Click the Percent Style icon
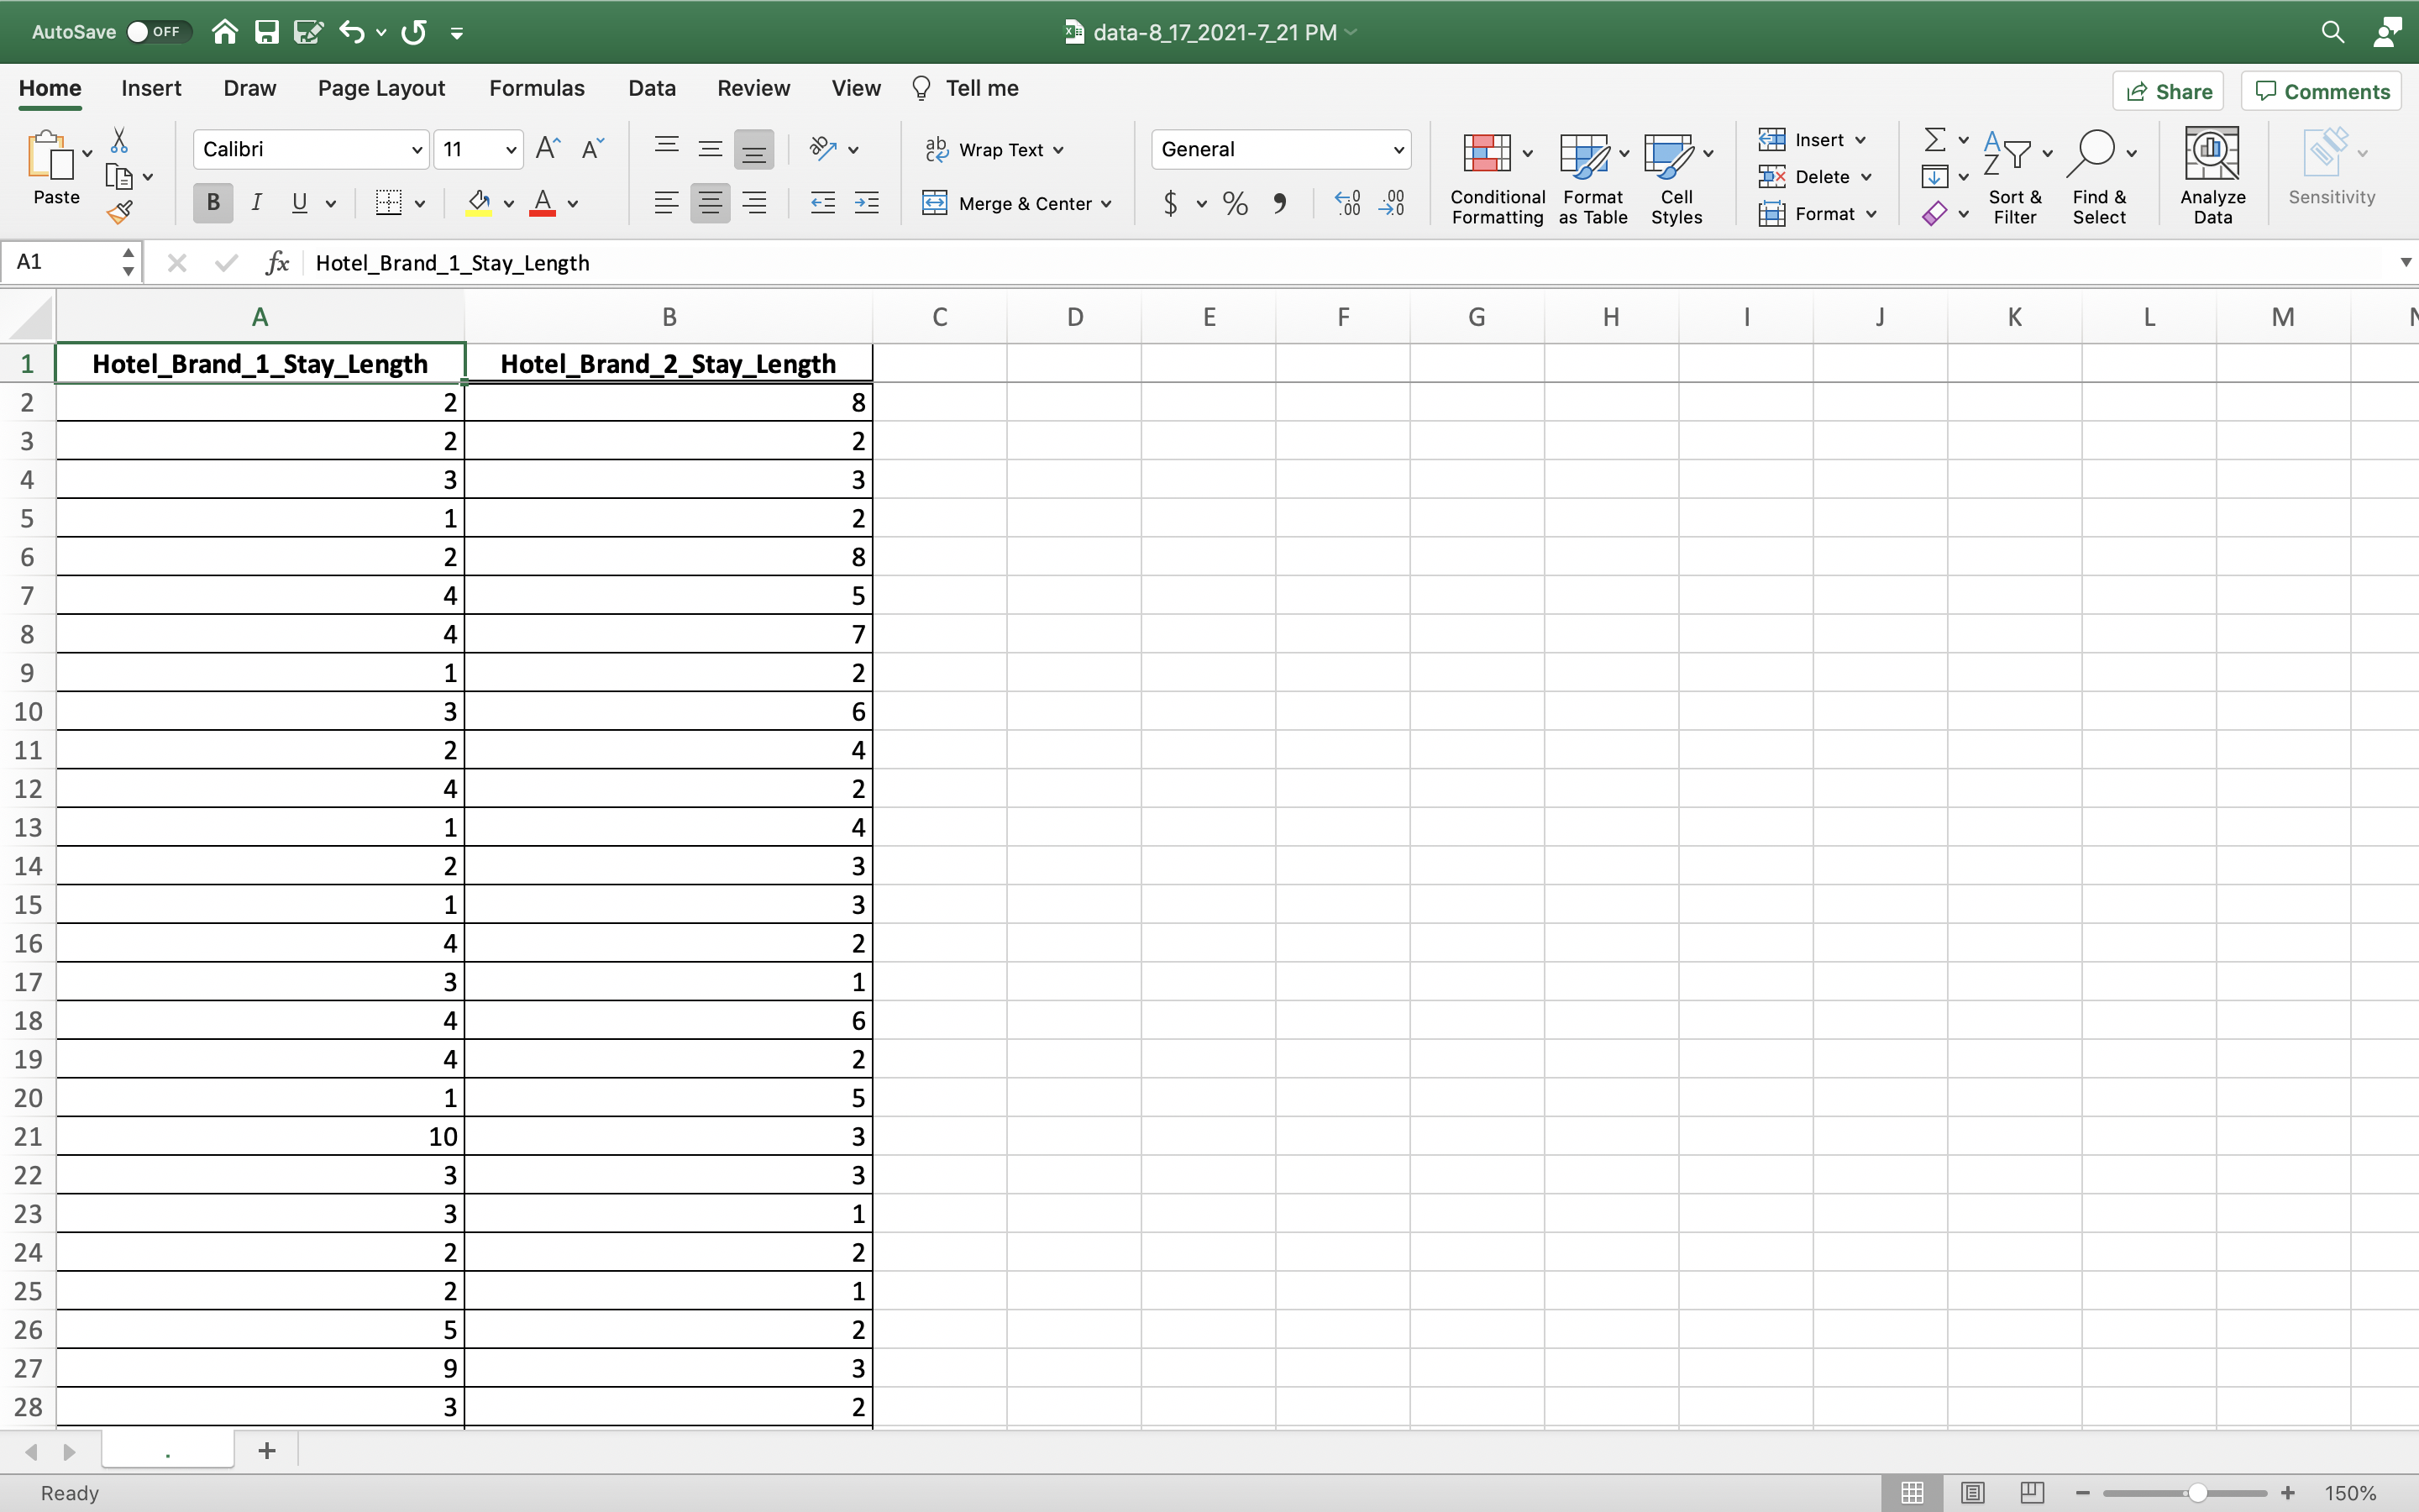Image resolution: width=2419 pixels, height=1512 pixels. pyautogui.click(x=1235, y=204)
